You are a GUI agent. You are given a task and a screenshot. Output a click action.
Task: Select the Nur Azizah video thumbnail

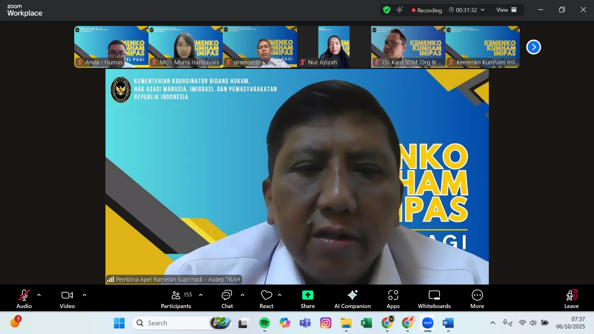(x=334, y=47)
